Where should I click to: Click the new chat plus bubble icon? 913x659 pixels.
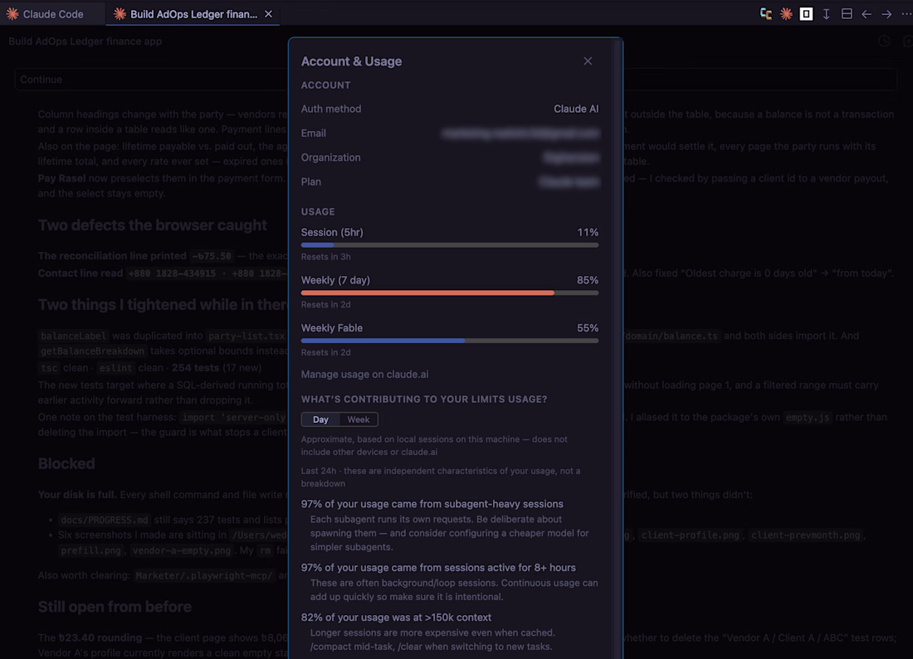pyautogui.click(x=907, y=41)
